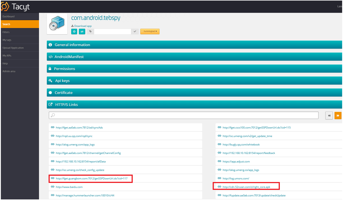The height and width of the screenshot is (202, 343).
Task: Open link fget.aa0ab.com channel/getChannelConfig
Action: pos(88,153)
